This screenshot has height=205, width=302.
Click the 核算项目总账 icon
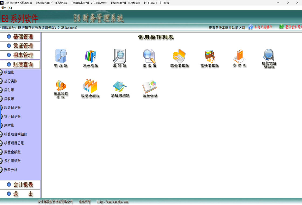coord(61,87)
